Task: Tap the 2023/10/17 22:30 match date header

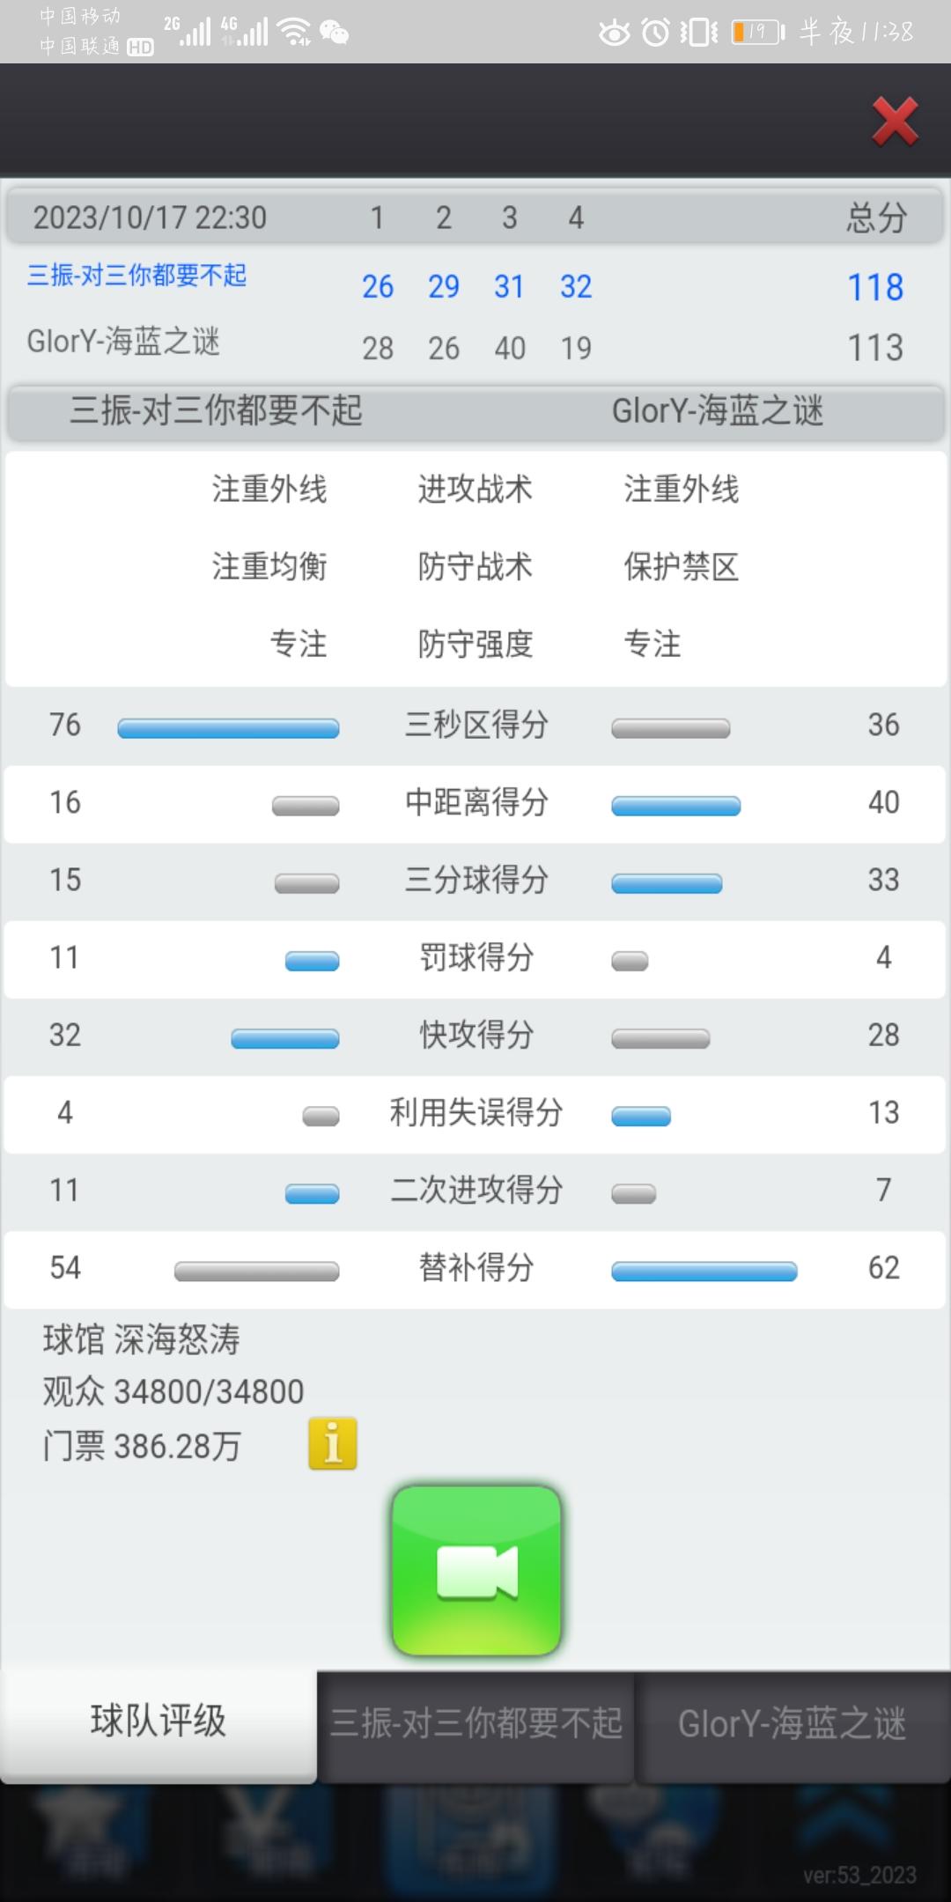Action: [x=150, y=217]
